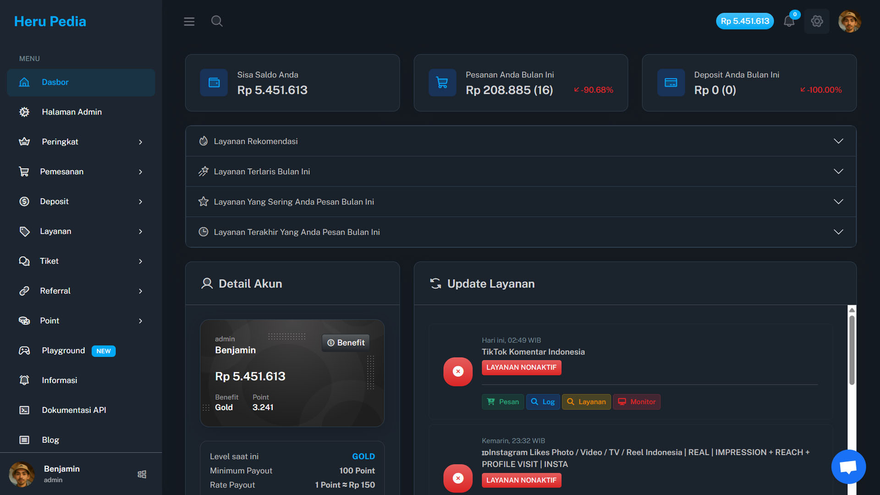Click the hamburger menu icon
This screenshot has height=495, width=880.
(x=189, y=22)
